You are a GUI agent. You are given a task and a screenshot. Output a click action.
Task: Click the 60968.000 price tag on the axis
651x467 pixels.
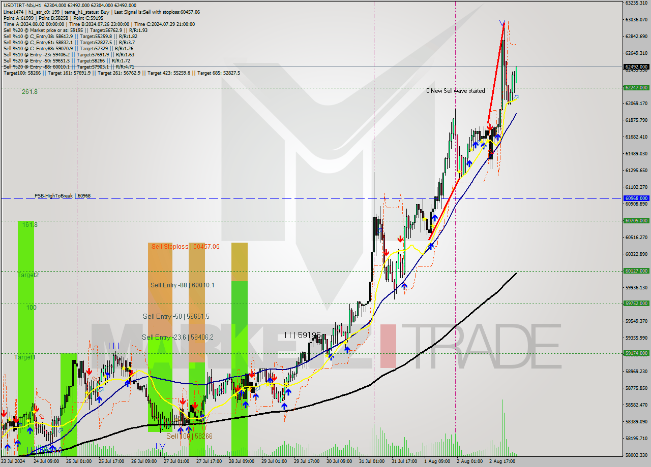coord(636,198)
